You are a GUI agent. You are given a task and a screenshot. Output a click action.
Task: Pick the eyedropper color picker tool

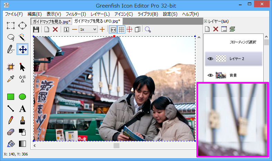11,79
